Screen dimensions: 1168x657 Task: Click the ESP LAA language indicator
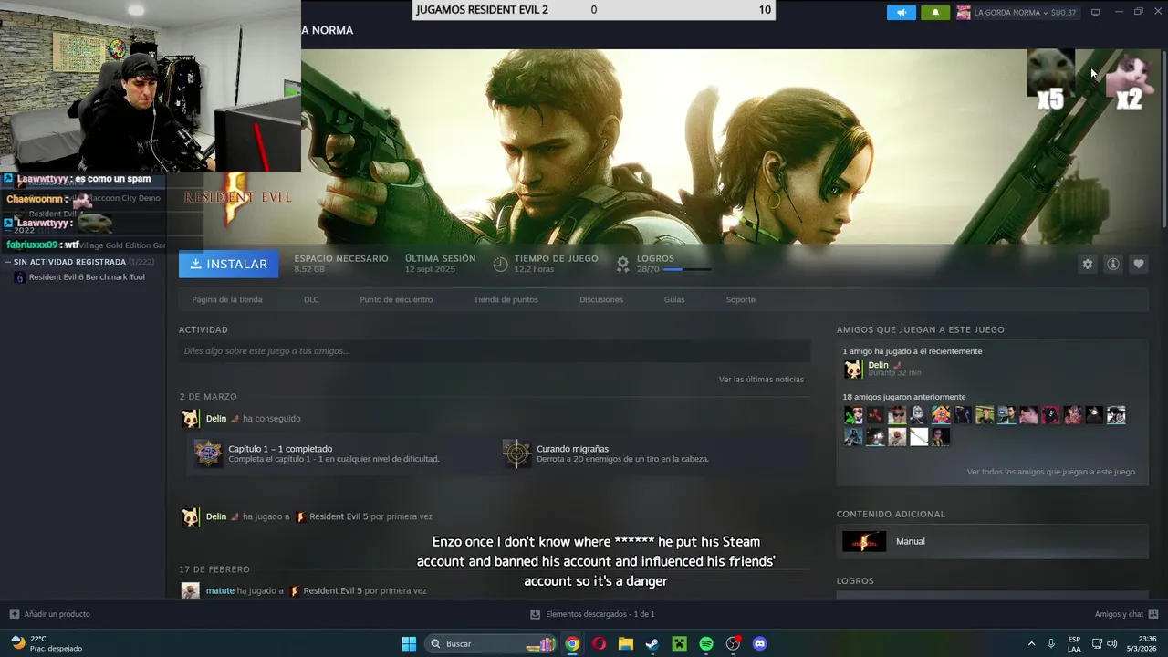(x=1074, y=643)
